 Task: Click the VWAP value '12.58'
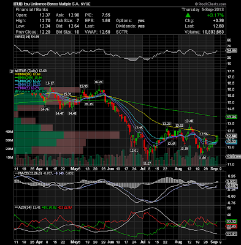(x=105, y=32)
